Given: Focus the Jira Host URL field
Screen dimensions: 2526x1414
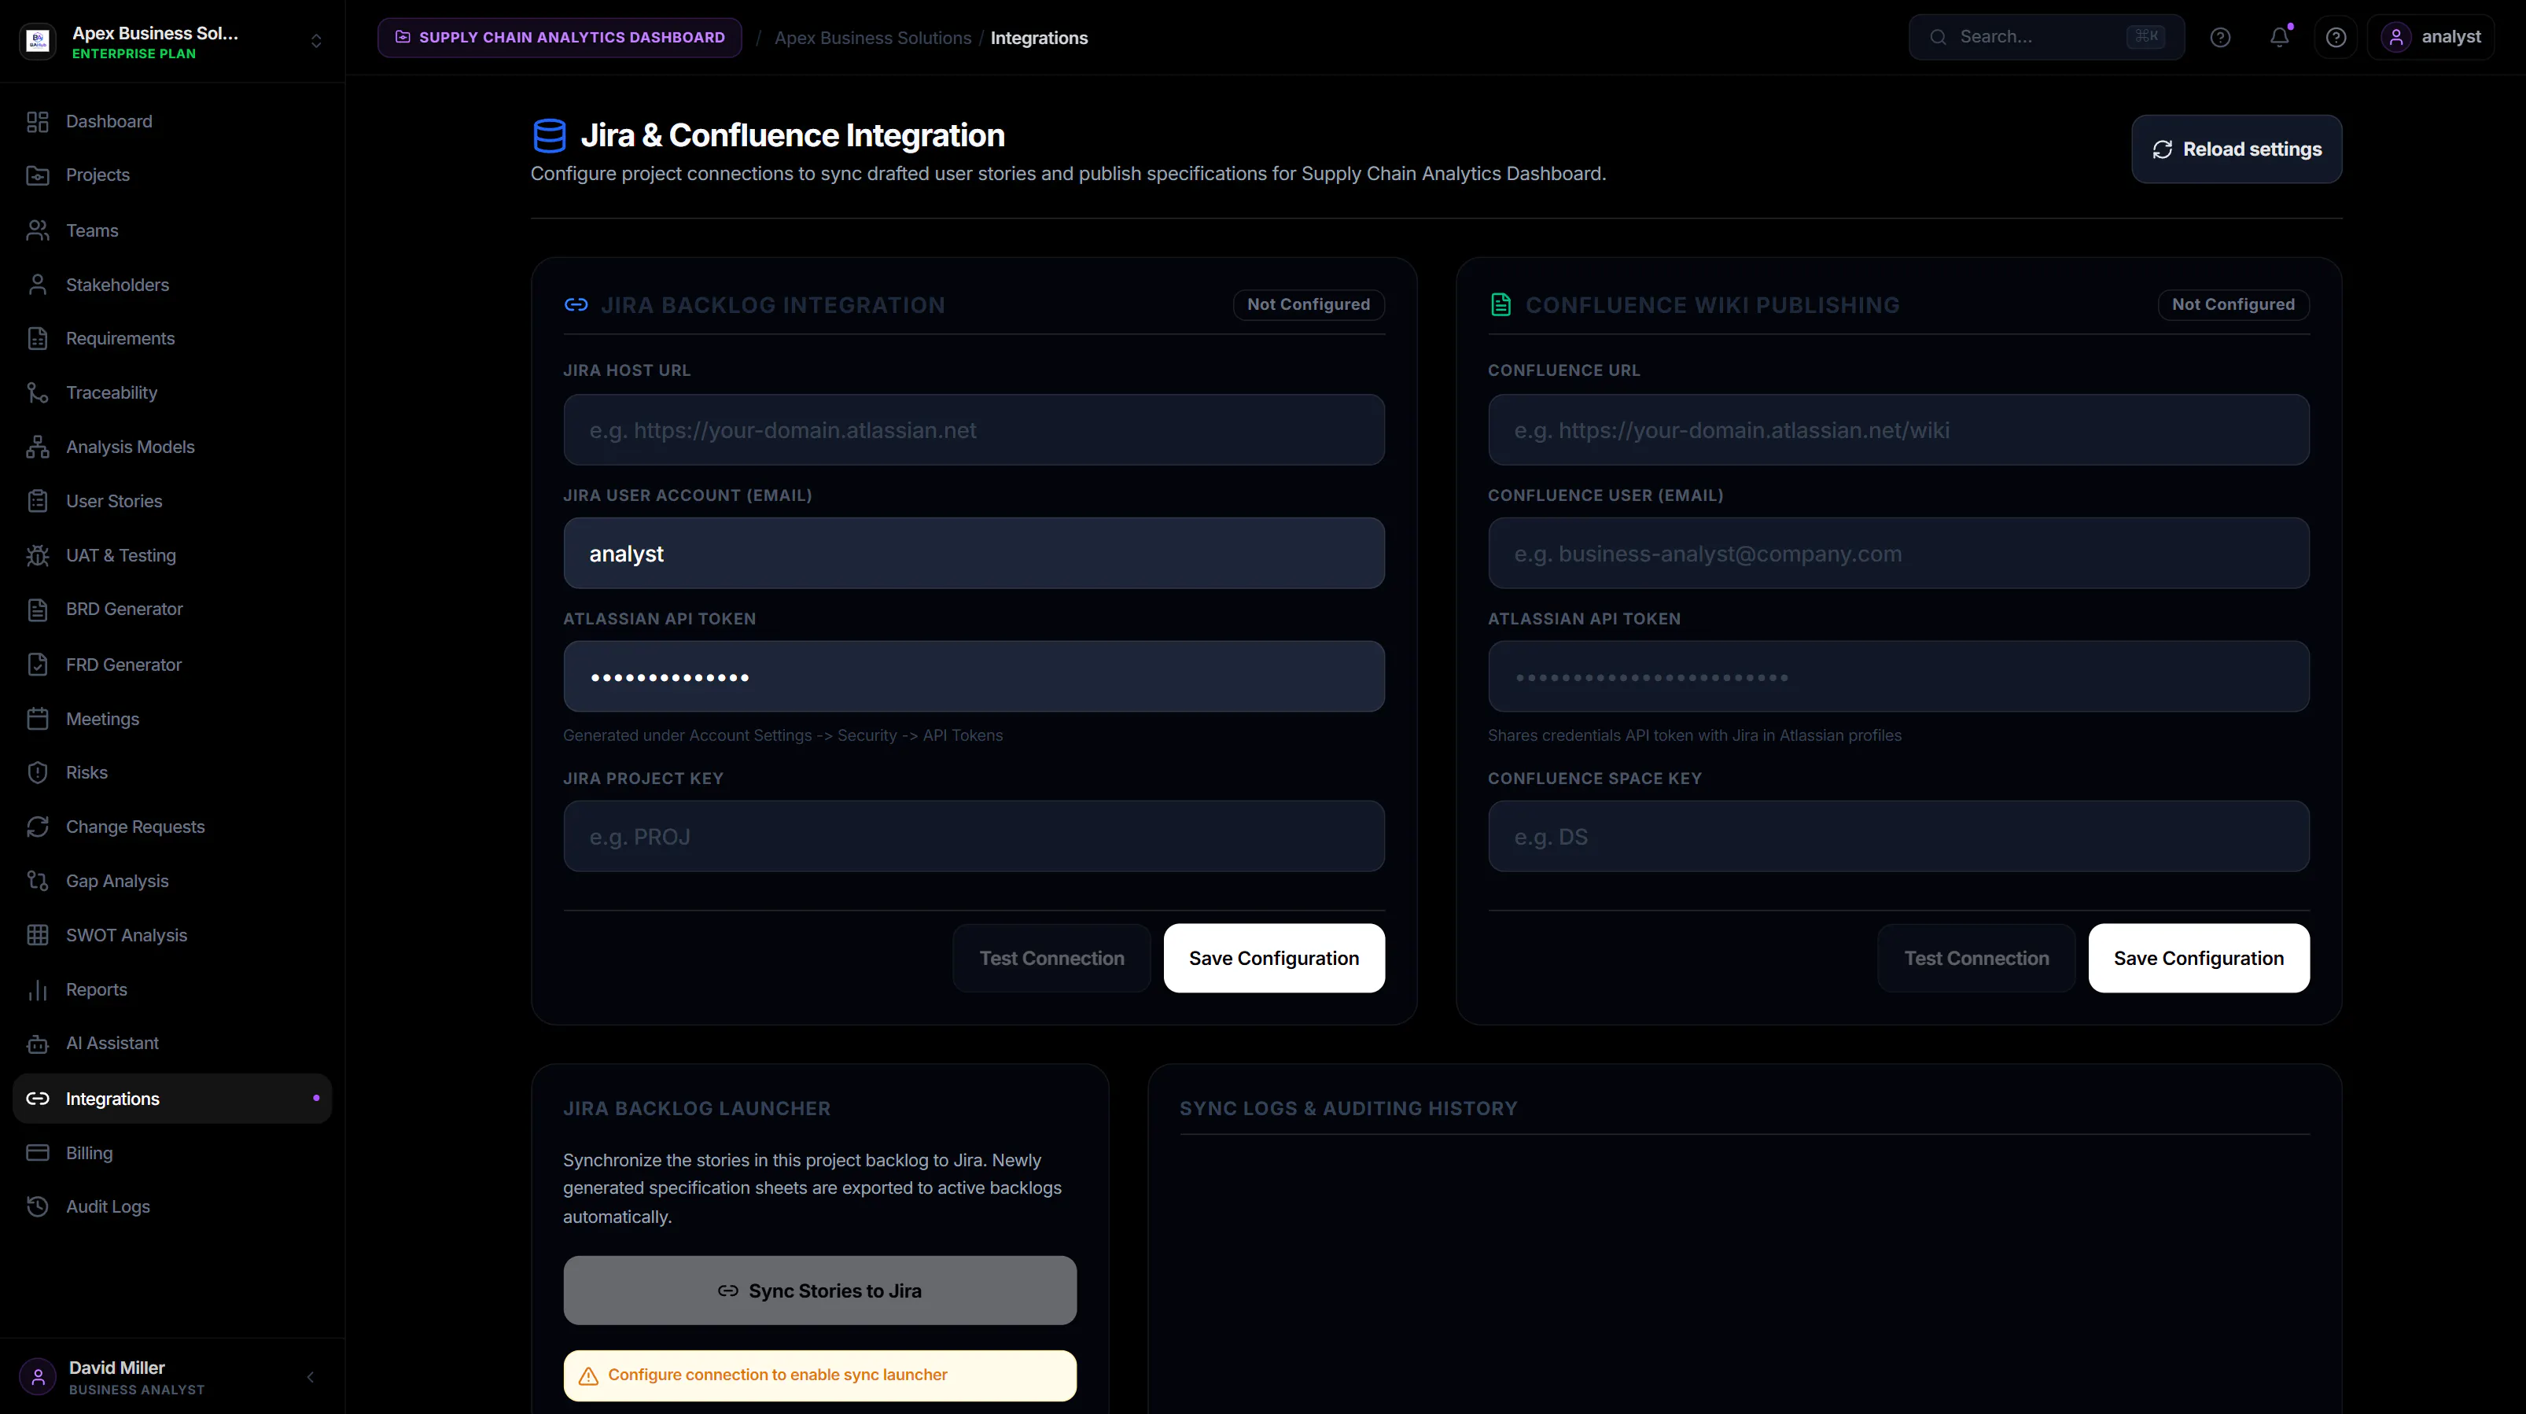Looking at the screenshot, I should pos(974,429).
